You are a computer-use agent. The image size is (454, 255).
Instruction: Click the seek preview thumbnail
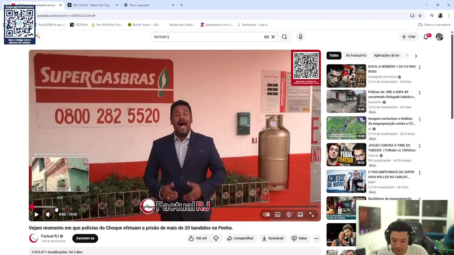(x=60, y=175)
